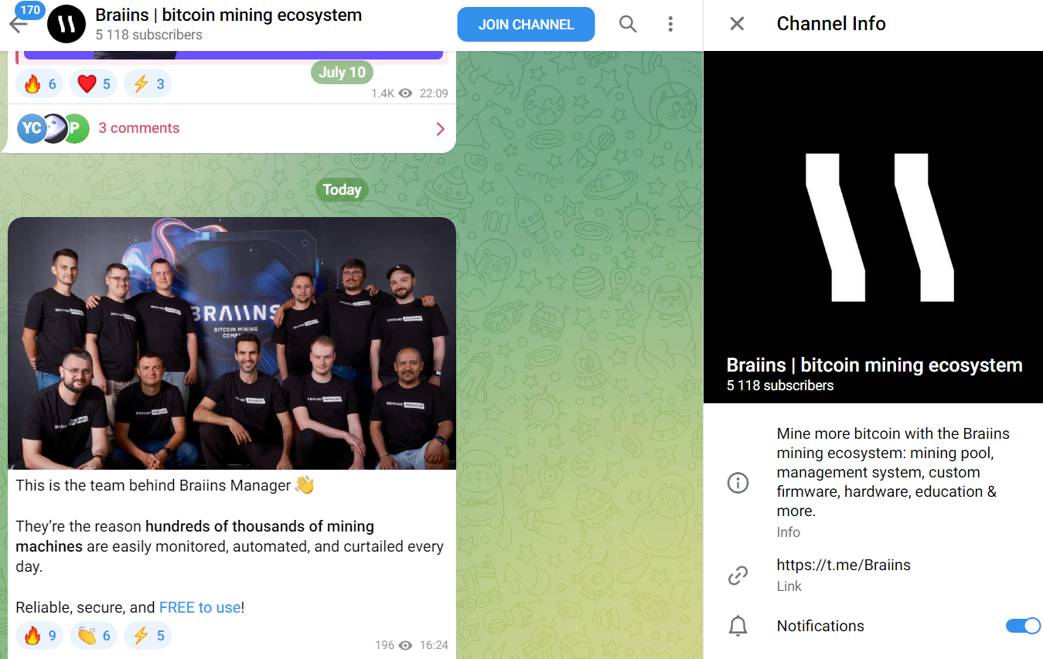Viewport: 1043px width, 659px height.
Task: Open the three-dot more options menu
Action: click(x=670, y=24)
